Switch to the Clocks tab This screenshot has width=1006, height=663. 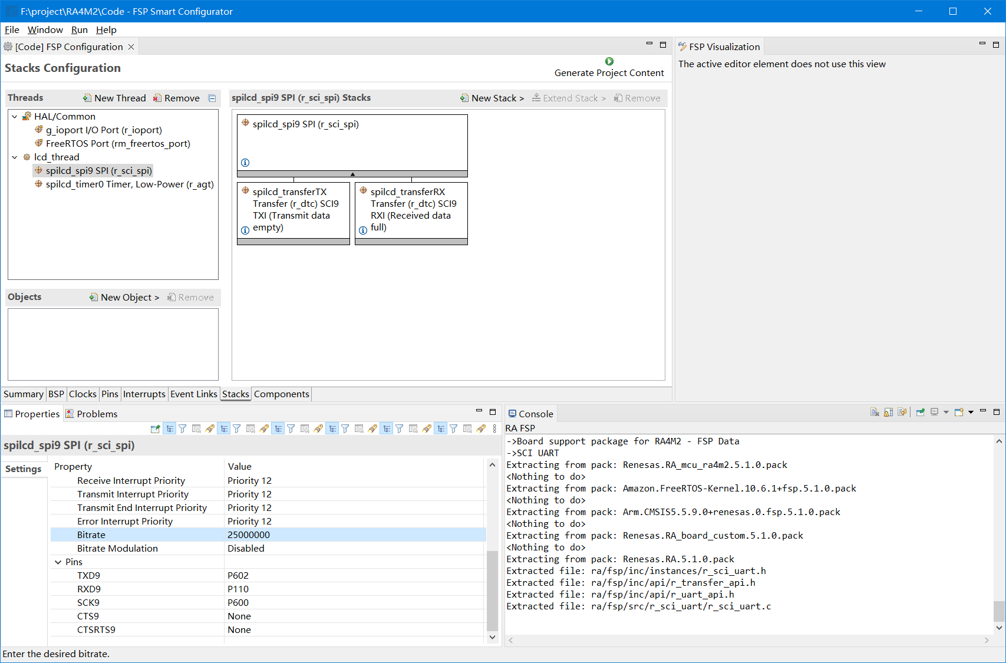83,394
